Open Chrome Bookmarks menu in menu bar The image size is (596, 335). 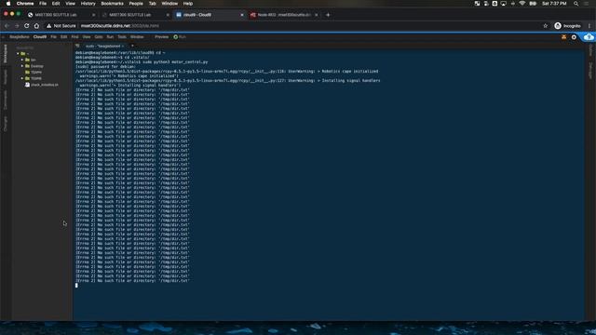[x=112, y=4]
